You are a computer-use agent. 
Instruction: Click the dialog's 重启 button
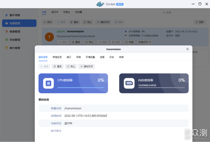tap(58, 66)
